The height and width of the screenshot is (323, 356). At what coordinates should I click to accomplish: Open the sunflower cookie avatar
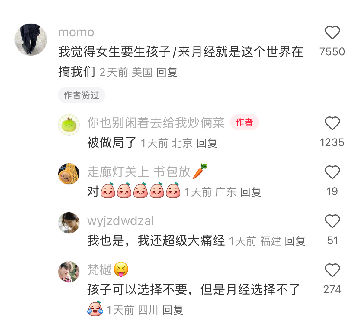[69, 174]
